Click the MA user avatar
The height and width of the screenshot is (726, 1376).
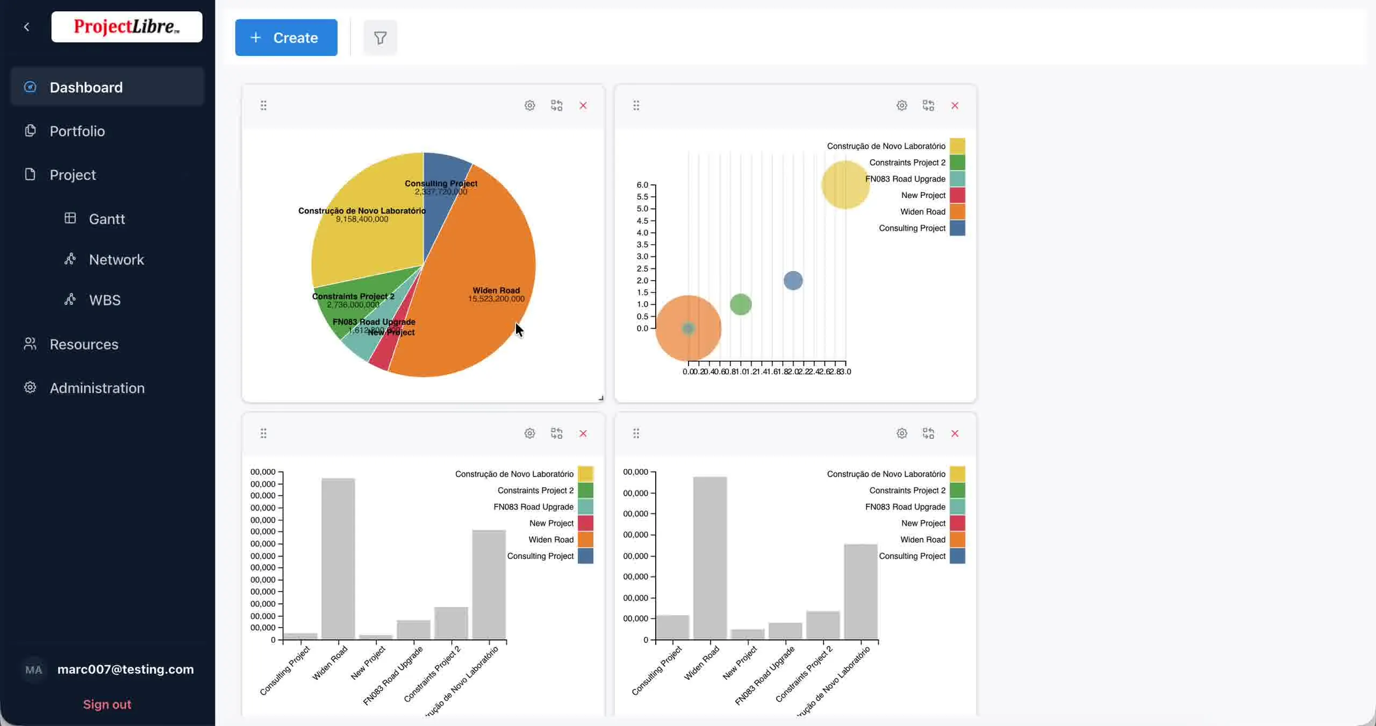click(33, 670)
